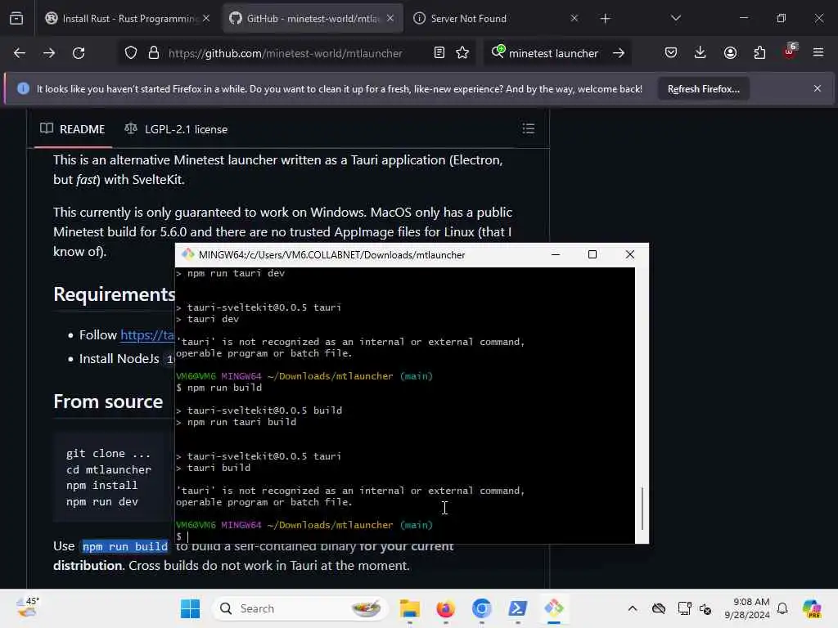Open tracking protection shield icon
The width and height of the screenshot is (838, 628).
pos(131,53)
